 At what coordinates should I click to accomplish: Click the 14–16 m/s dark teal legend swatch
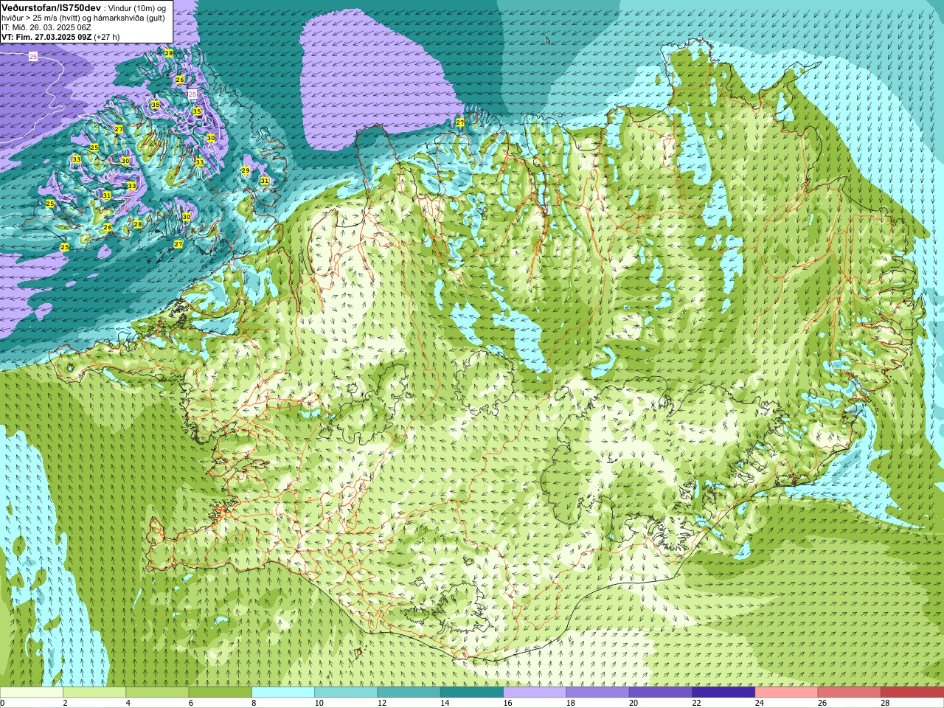pos(472,693)
